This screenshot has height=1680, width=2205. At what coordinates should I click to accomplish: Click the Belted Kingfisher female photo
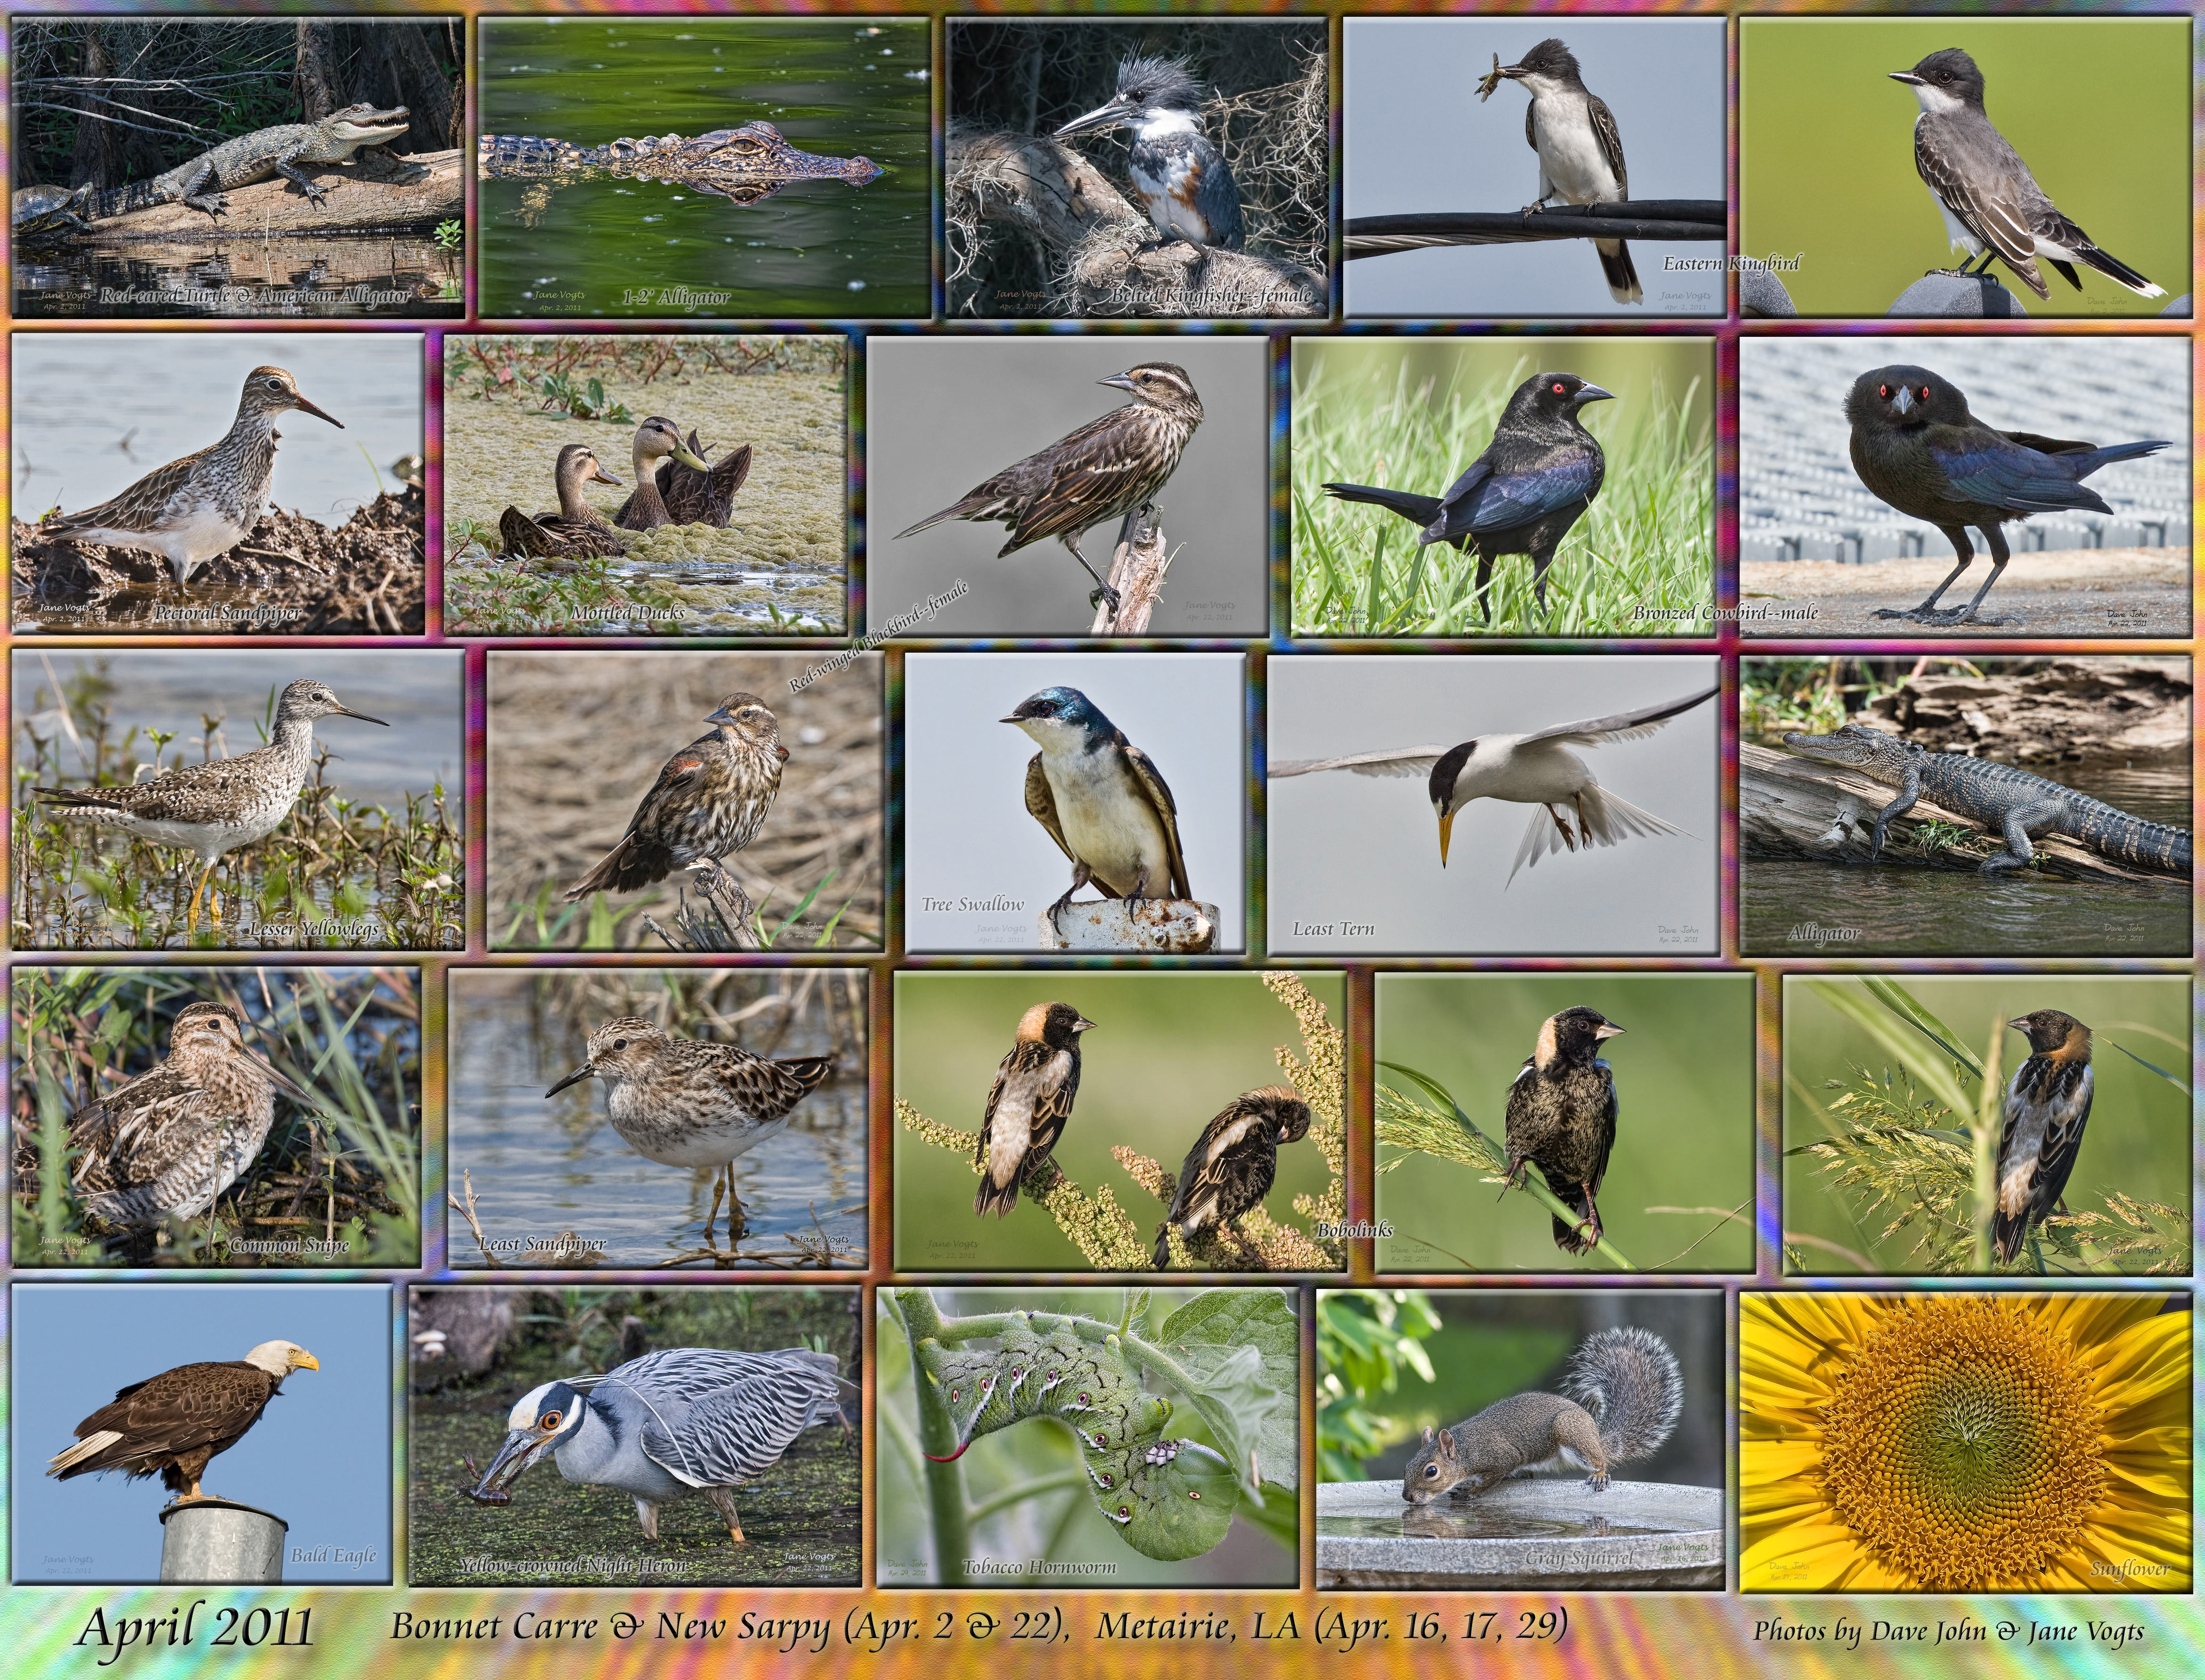pyautogui.click(x=1136, y=168)
